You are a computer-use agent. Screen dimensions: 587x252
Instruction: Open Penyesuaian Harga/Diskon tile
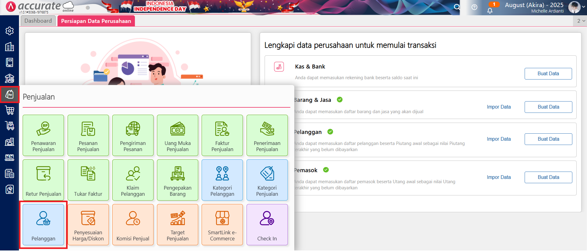click(x=88, y=225)
